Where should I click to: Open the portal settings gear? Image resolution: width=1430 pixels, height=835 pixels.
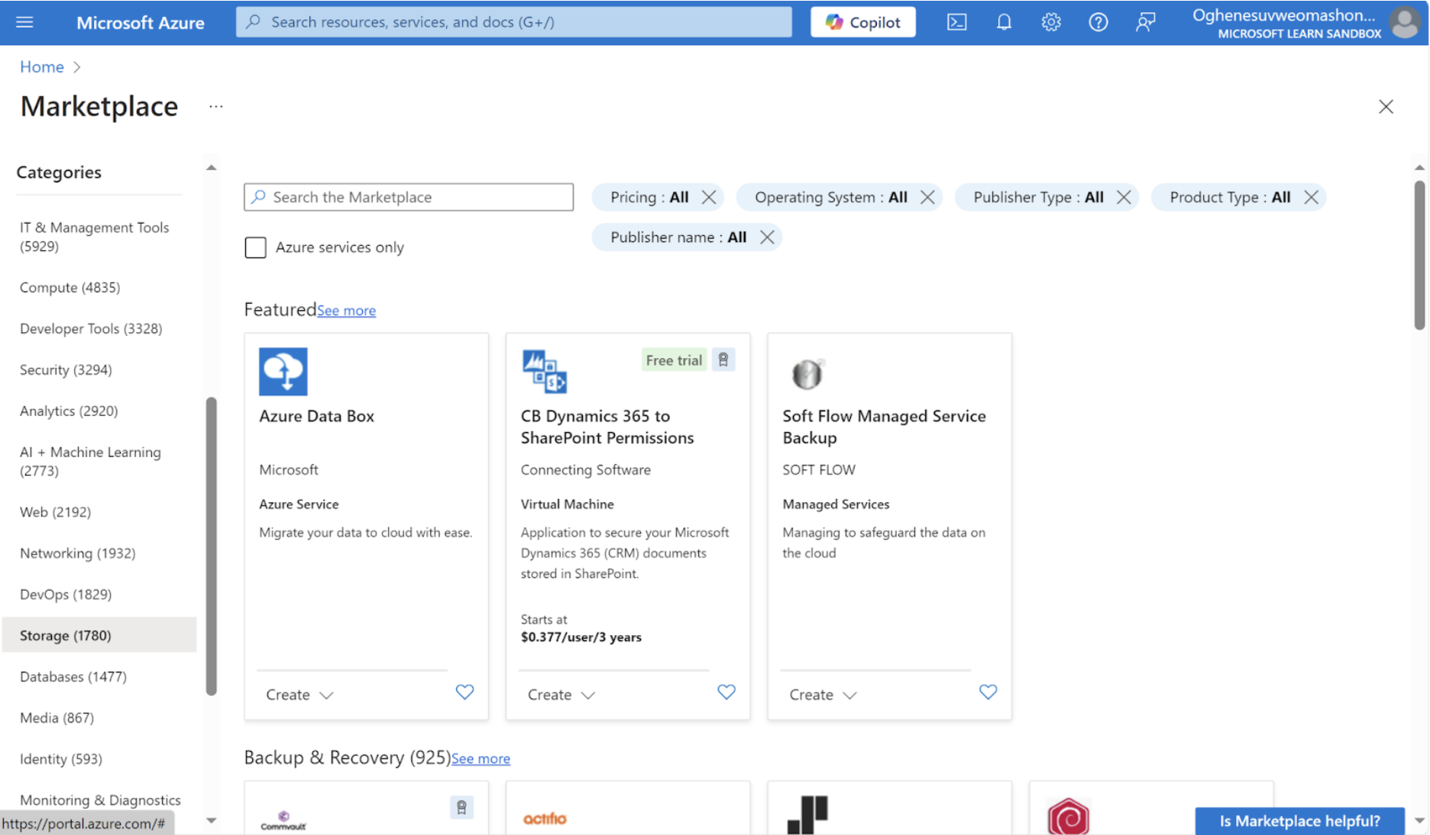(x=1051, y=22)
